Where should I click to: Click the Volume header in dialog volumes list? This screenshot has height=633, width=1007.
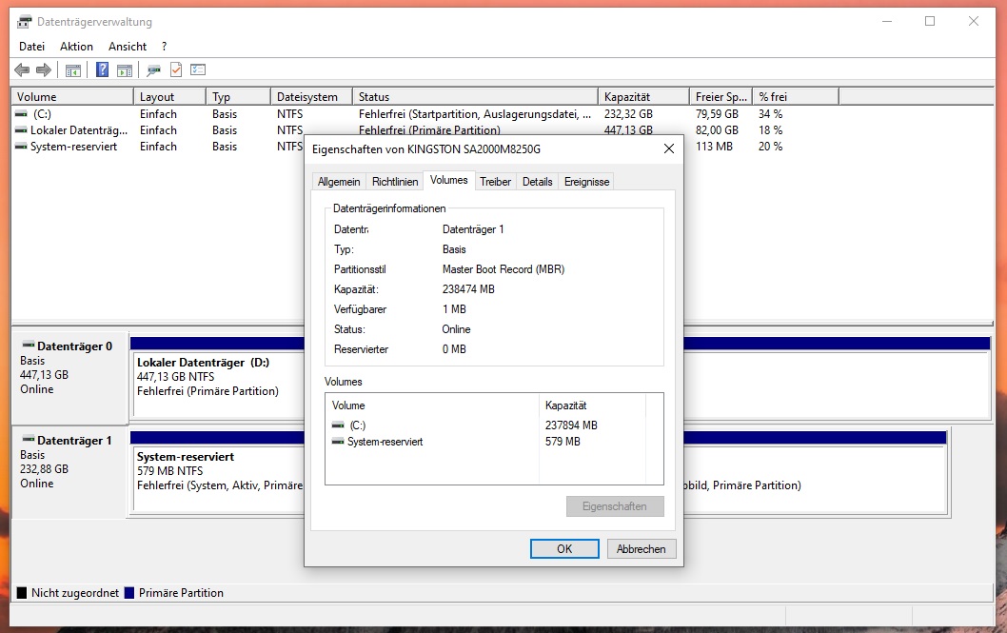pos(432,406)
